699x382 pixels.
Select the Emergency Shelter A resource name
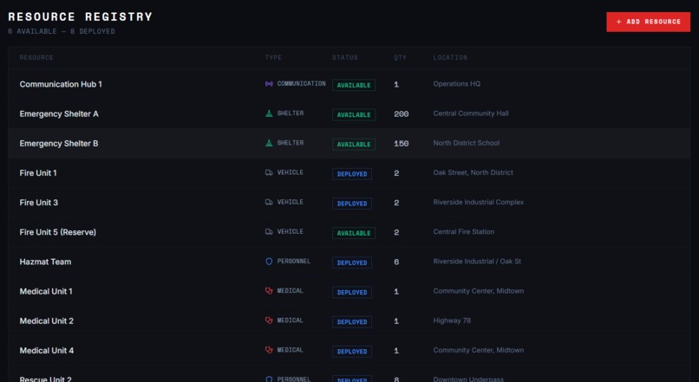[59, 114]
